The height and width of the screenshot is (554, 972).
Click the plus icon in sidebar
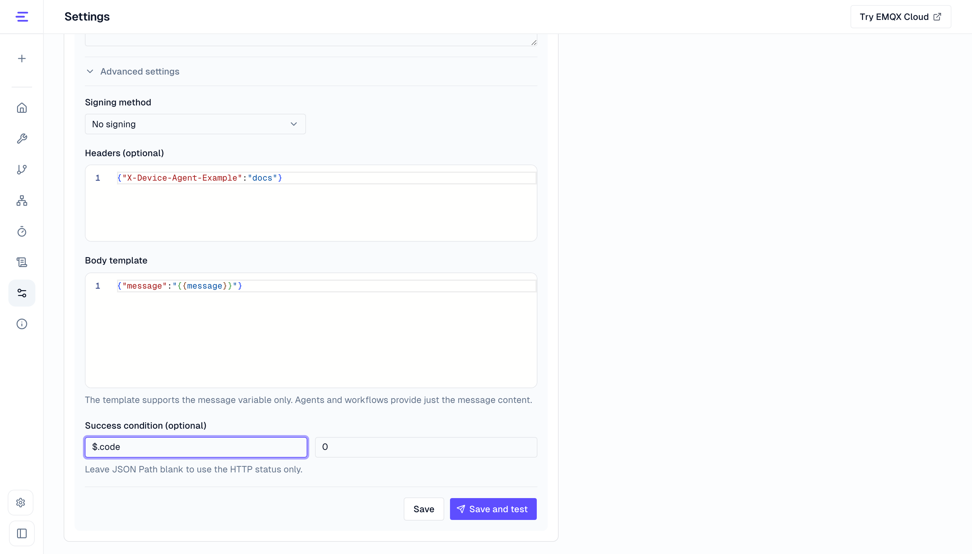pos(22,58)
